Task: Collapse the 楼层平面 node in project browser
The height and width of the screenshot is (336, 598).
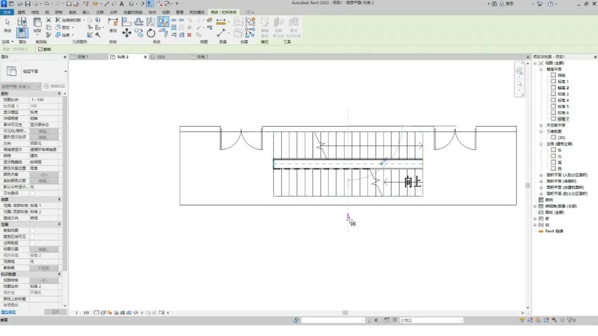Action: pos(541,69)
